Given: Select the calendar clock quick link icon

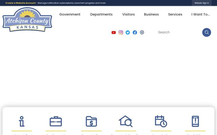Looking at the screenshot, I should pyautogui.click(x=161, y=122).
